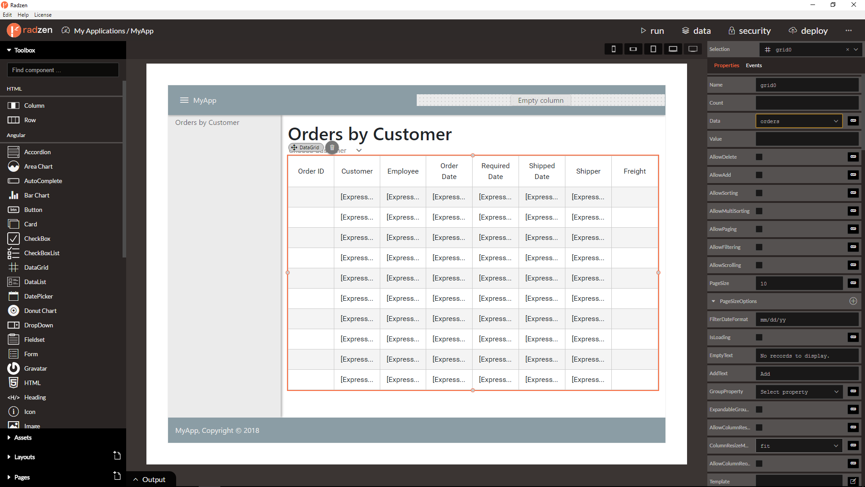Add a PageSizeOptions entry with plus
Viewport: 865px width, 487px height.
pos(853,301)
